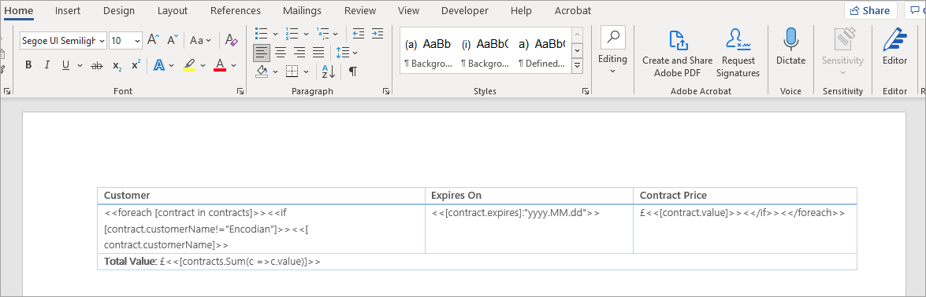926x297 pixels.
Task: Toggle superscript formatting
Action: coord(136,64)
